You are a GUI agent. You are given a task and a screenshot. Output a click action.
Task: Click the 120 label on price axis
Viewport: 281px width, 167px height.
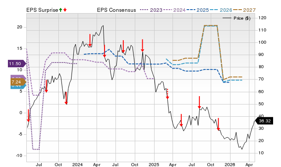[x=263, y=18]
